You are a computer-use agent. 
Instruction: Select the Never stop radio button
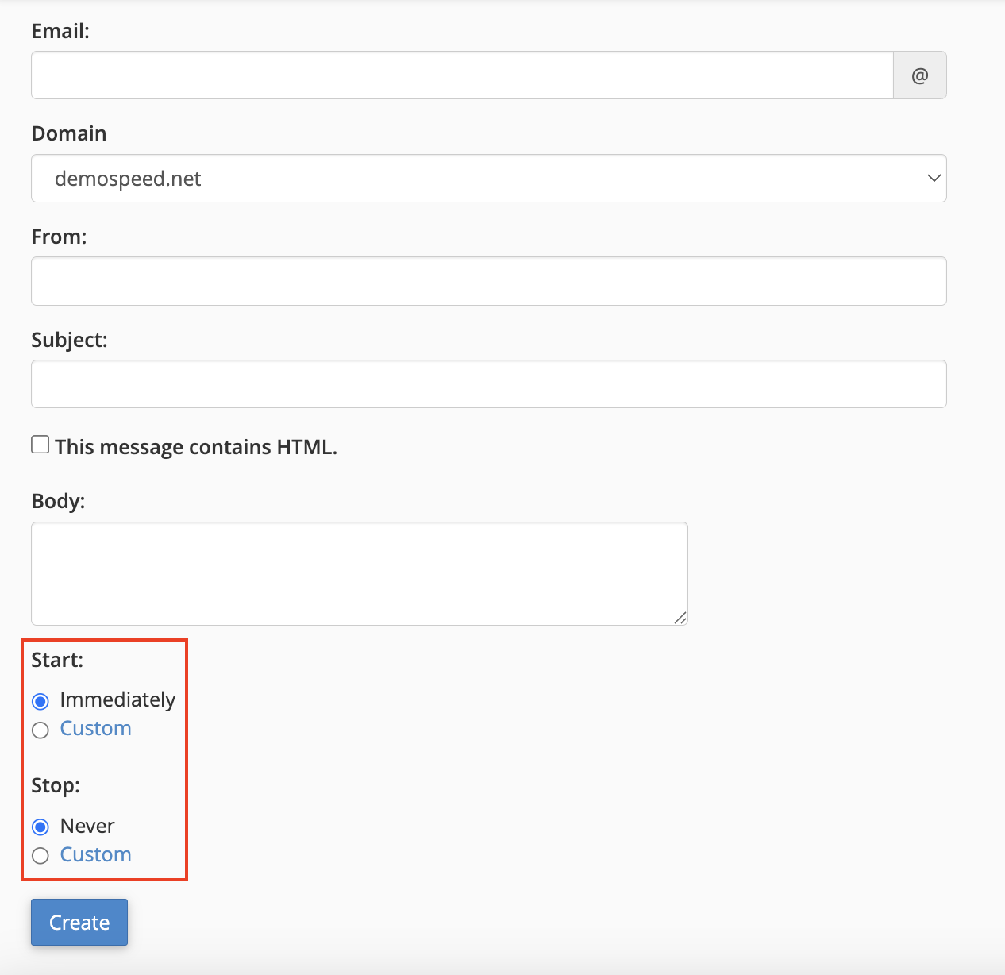pos(40,827)
